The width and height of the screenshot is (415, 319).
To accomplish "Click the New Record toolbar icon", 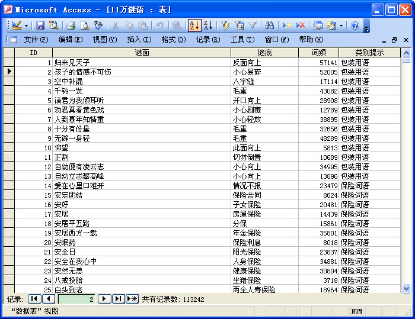I will (286, 25).
